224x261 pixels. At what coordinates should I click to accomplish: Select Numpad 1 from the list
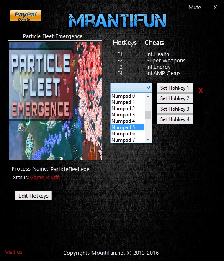click(x=127, y=102)
